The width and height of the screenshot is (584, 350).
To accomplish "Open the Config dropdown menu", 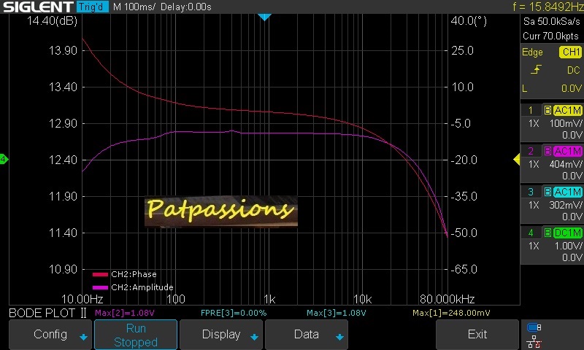I will (50, 335).
